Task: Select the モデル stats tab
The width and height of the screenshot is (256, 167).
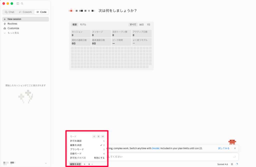Action: click(x=83, y=24)
